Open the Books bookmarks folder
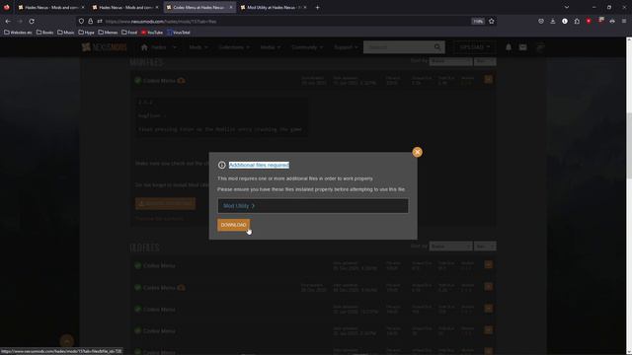Screen dimensions: 632x355 click(44, 33)
